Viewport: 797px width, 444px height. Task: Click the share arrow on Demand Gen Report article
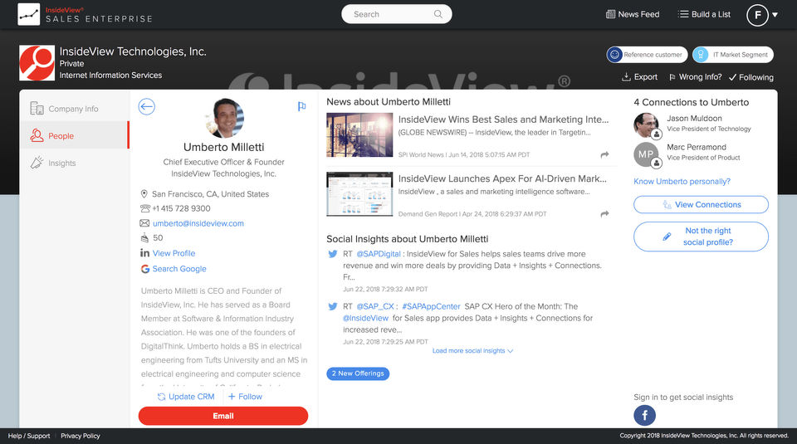click(604, 213)
